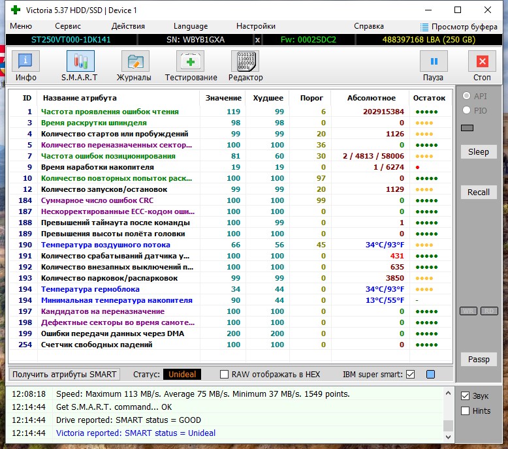Click the Recall button
Image resolution: width=508 pixels, height=449 pixels.
pos(479,193)
